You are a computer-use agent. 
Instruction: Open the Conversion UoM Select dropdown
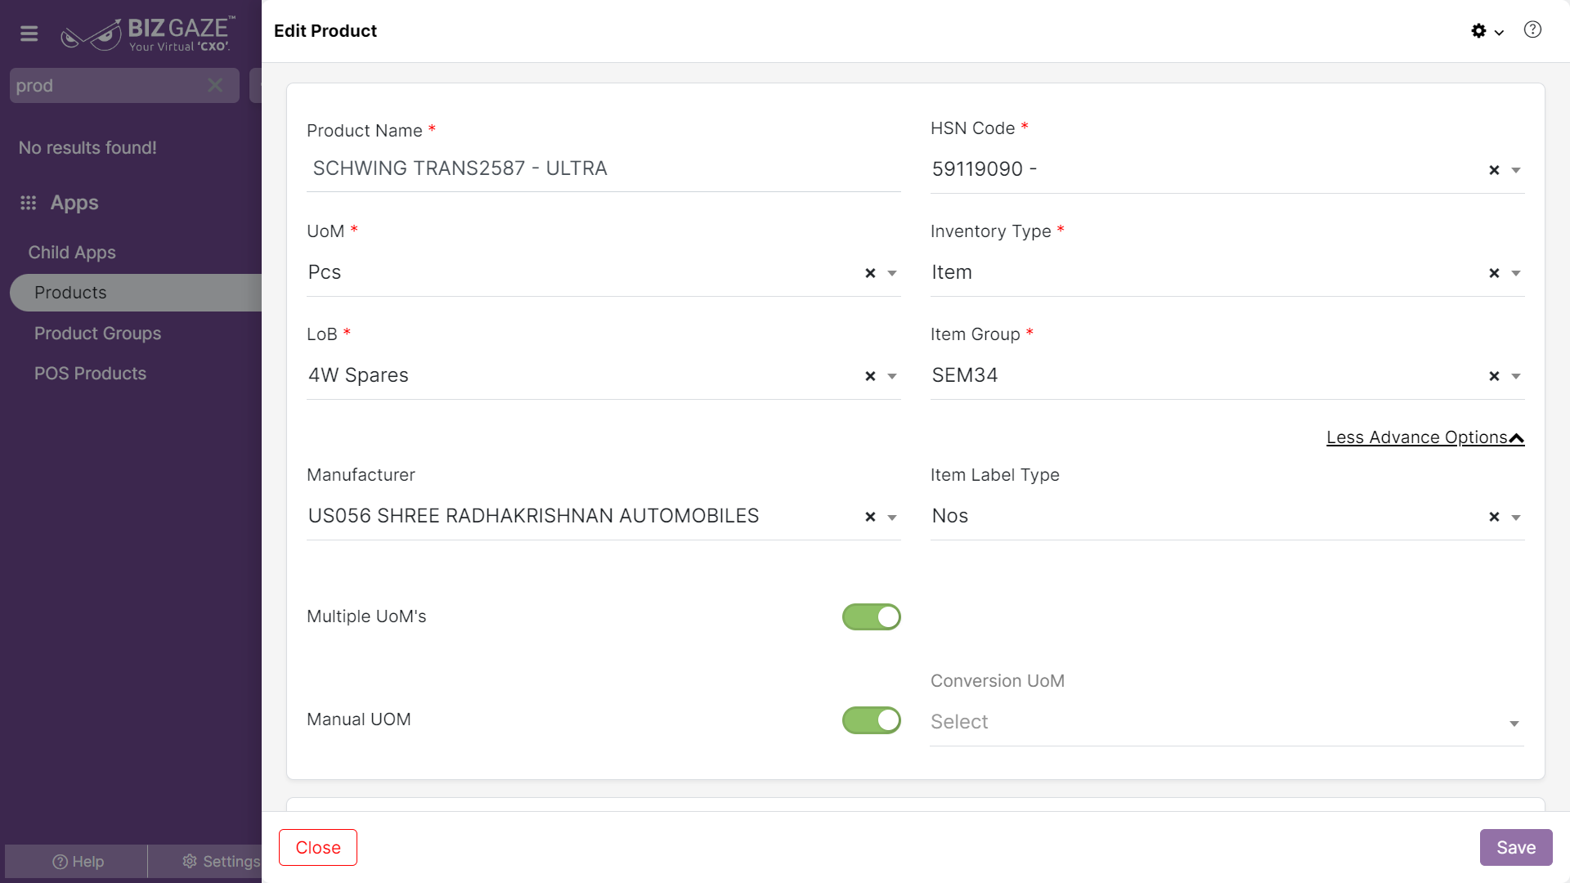(1227, 722)
